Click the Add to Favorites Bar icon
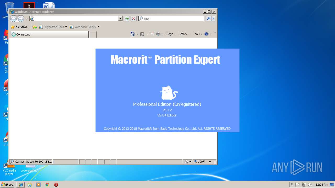This screenshot has height=188, width=335. click(x=35, y=27)
